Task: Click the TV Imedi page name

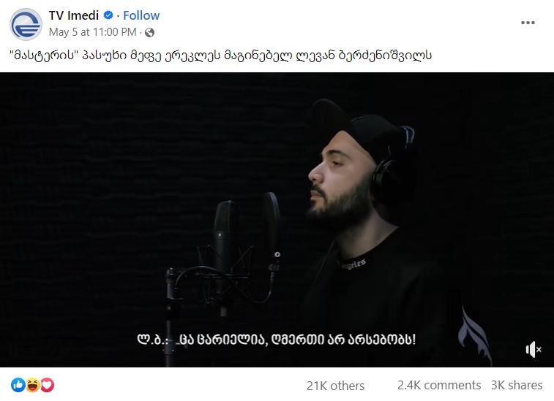Action: click(x=73, y=15)
